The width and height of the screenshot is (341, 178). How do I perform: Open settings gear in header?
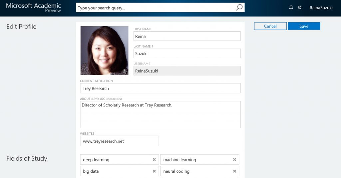click(x=300, y=8)
